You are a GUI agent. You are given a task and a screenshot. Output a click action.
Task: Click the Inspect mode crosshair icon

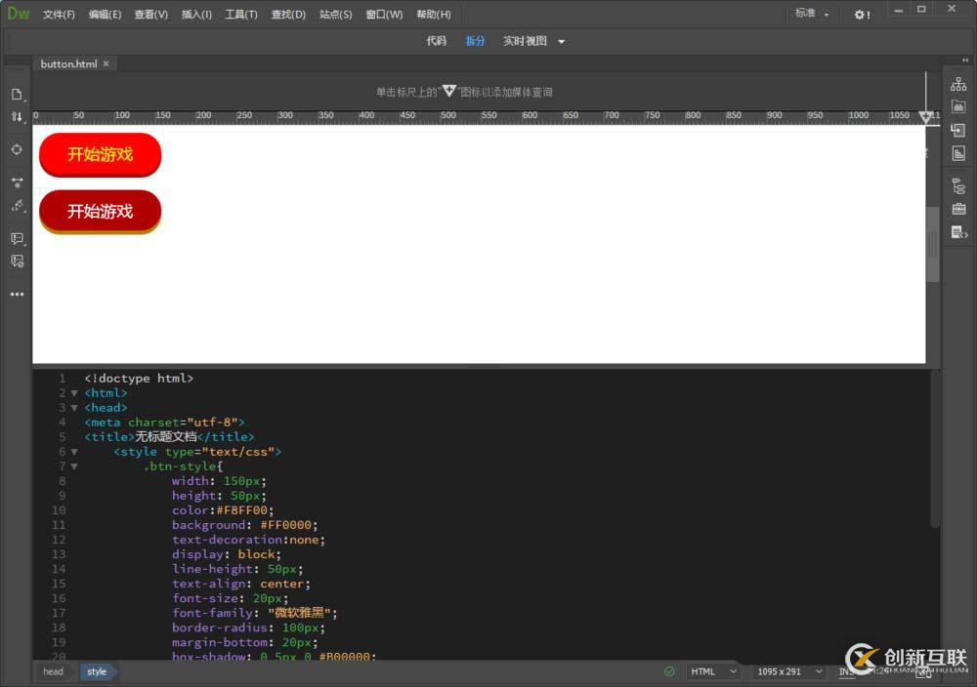17,149
